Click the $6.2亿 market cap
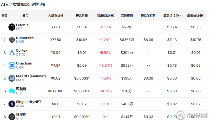The width and height of the screenshot is (211, 124). 127,27
